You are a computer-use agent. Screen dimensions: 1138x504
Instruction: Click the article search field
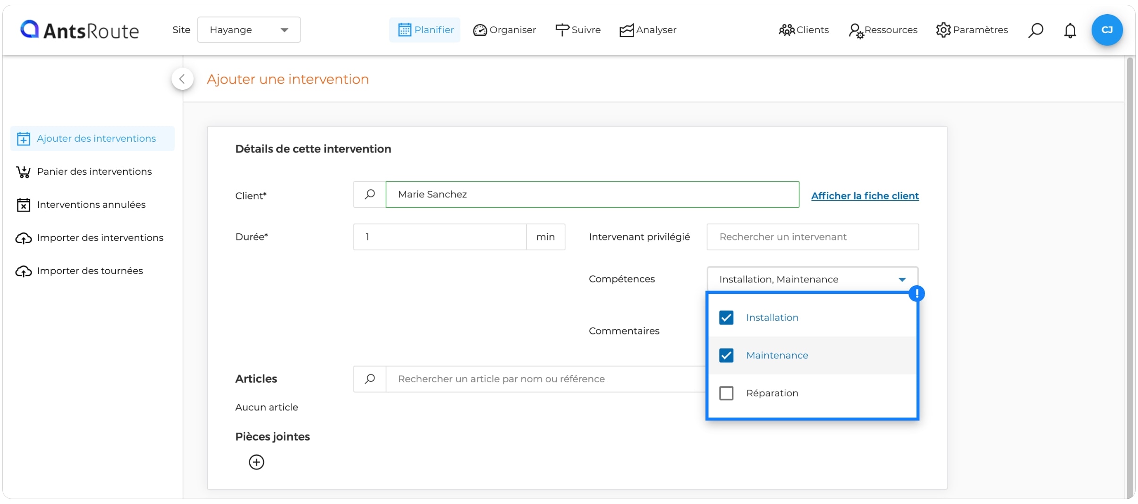[546, 379]
